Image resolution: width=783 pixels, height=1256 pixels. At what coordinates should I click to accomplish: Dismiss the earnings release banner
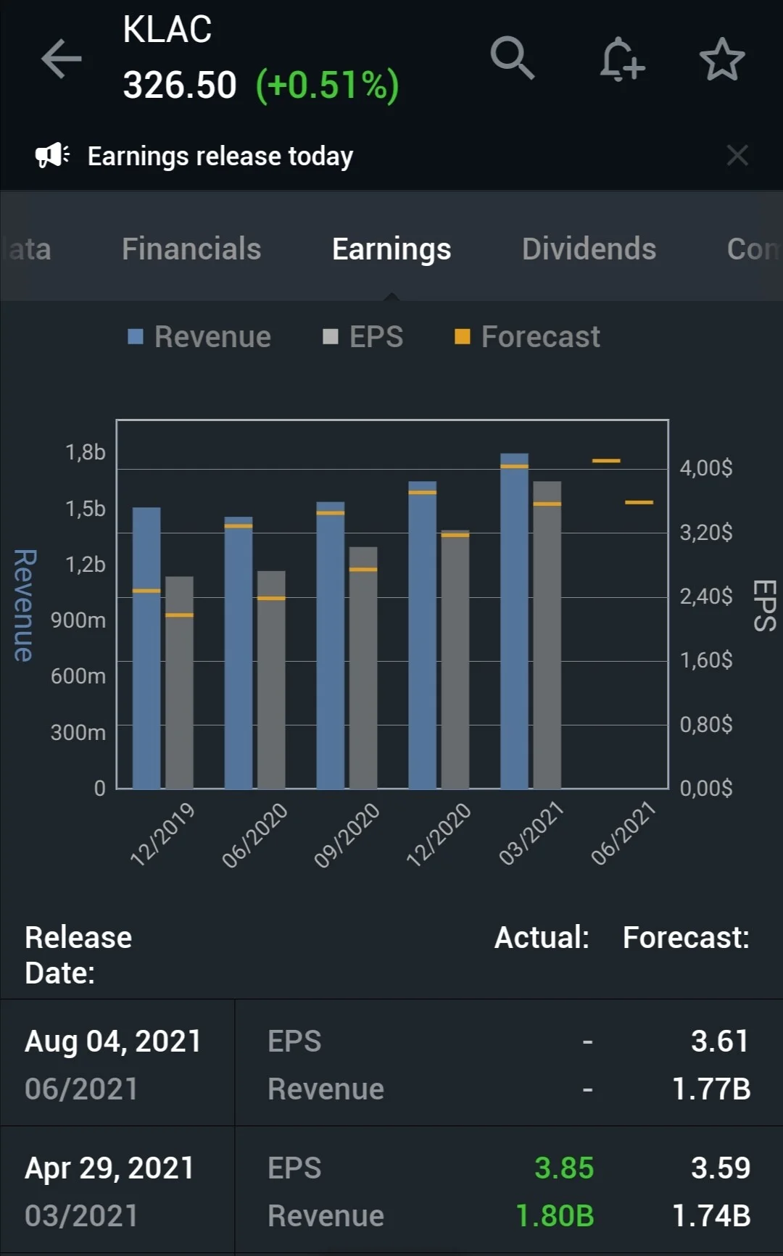pos(737,155)
